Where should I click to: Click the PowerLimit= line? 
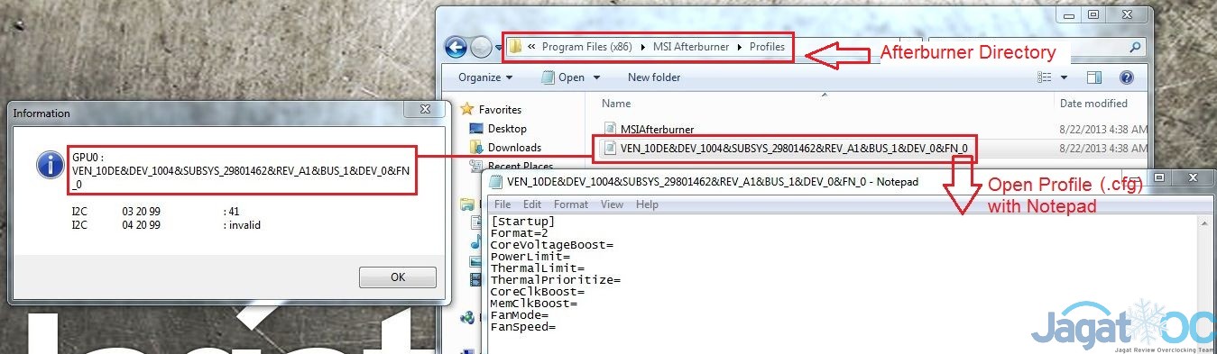(530, 257)
